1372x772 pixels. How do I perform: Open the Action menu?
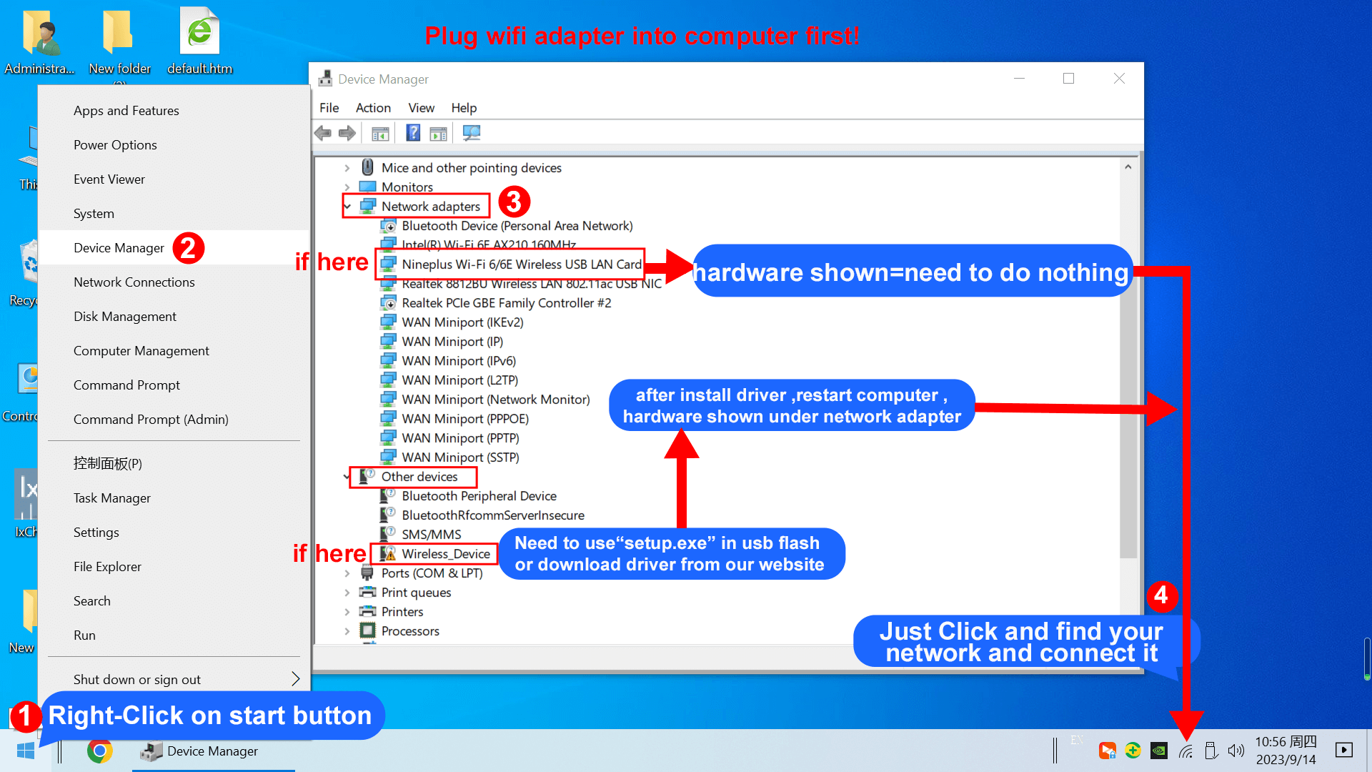coord(373,108)
